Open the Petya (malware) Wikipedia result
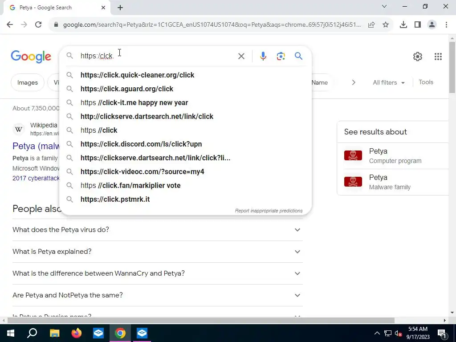The height and width of the screenshot is (342, 456). pos(36,146)
